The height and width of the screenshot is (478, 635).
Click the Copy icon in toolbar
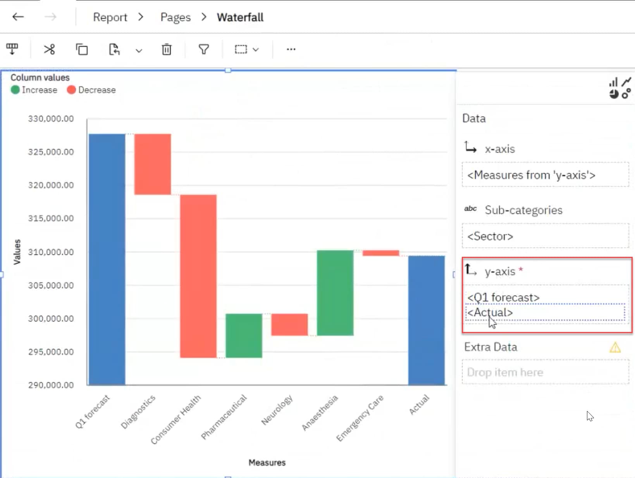click(x=82, y=50)
